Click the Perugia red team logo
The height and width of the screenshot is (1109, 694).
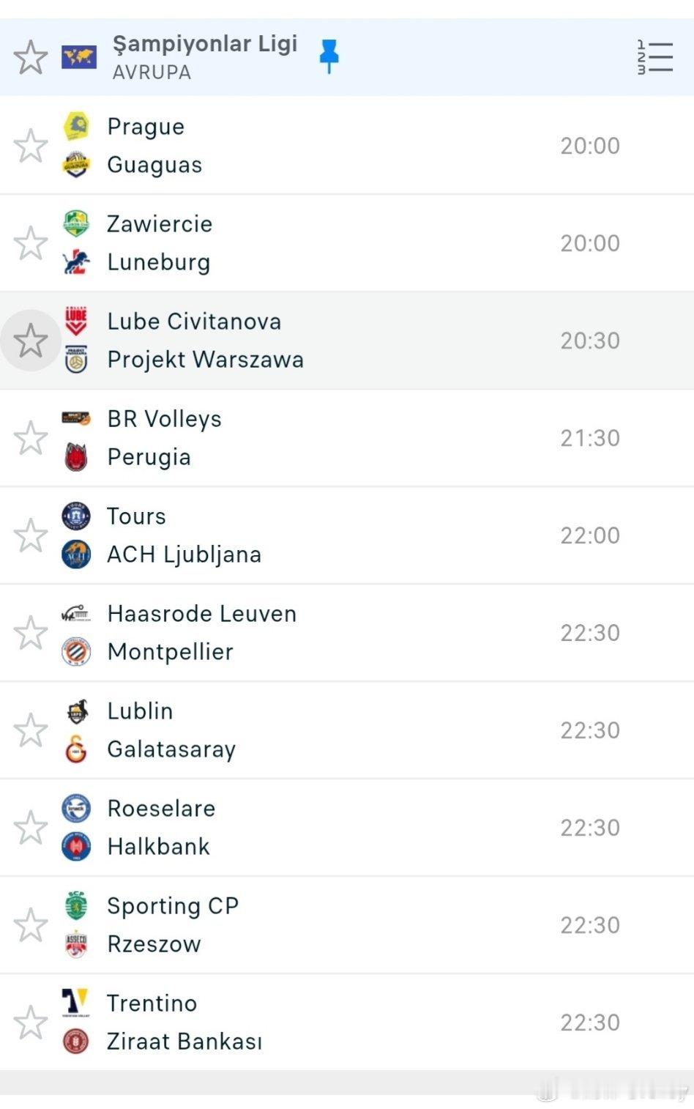coord(76,457)
